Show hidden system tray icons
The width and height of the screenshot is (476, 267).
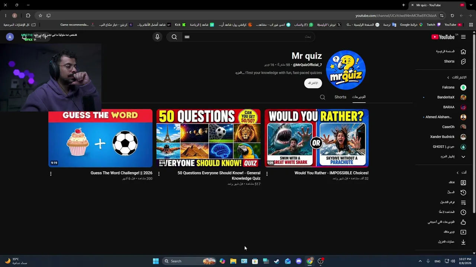420,261
